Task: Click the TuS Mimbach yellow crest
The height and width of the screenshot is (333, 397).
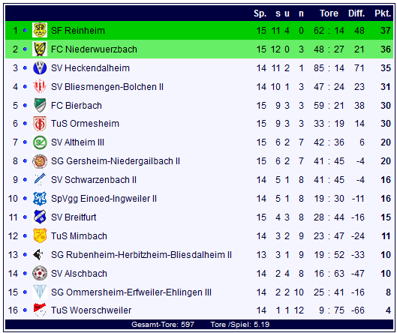Action: click(x=40, y=235)
